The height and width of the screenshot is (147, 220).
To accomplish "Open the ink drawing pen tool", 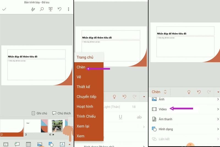I will pyautogui.click(x=33, y=9).
